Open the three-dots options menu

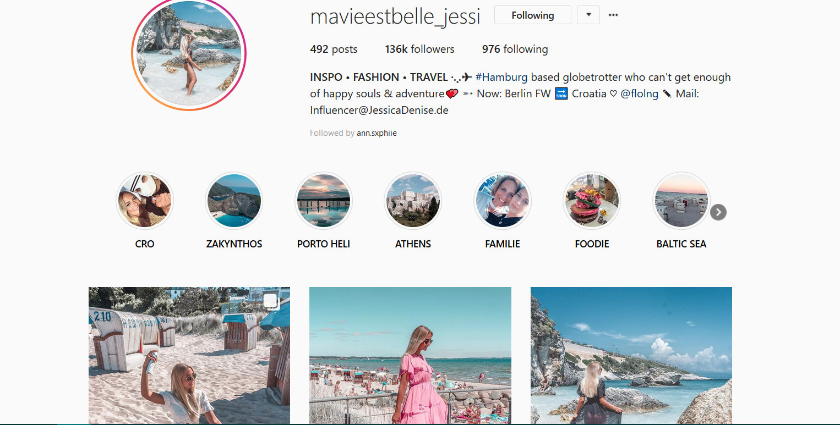613,15
